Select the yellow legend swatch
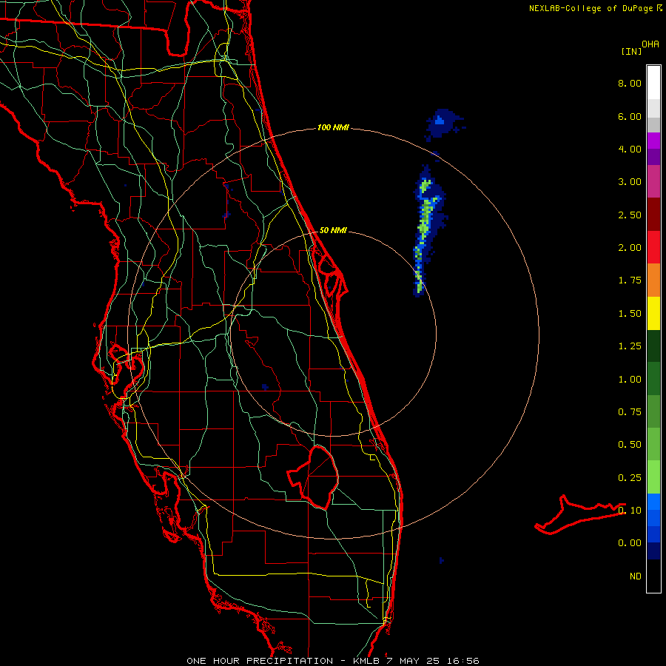Screen dimensions: 666x666 (x=653, y=313)
